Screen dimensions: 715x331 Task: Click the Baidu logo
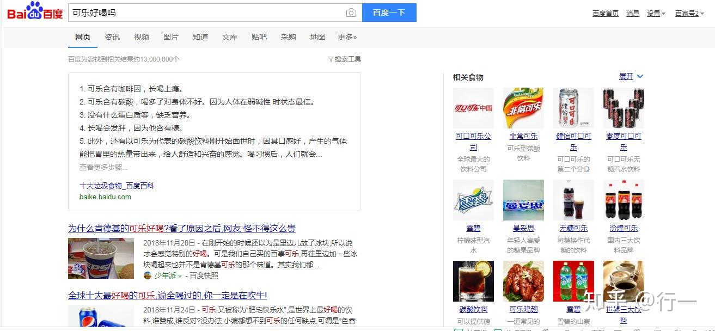click(x=35, y=11)
